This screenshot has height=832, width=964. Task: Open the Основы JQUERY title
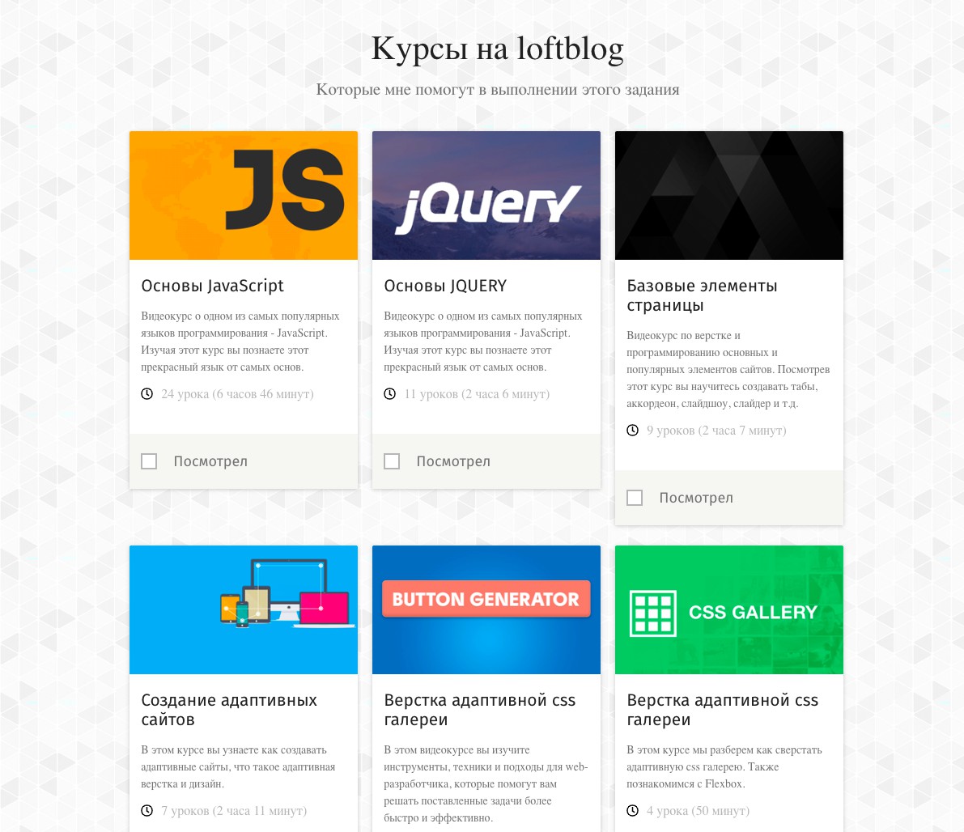pyautogui.click(x=445, y=286)
